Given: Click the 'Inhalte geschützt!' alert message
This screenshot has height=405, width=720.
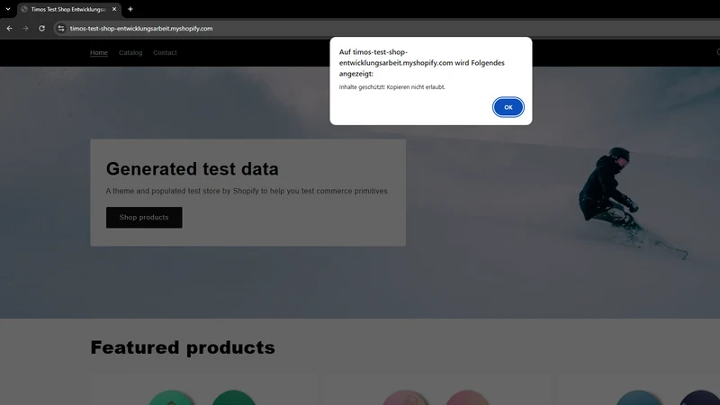Looking at the screenshot, I should 392,86.
